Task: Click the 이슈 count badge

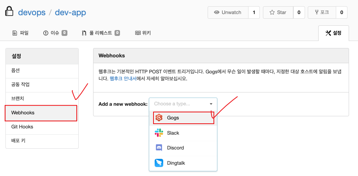Action: click(x=64, y=33)
